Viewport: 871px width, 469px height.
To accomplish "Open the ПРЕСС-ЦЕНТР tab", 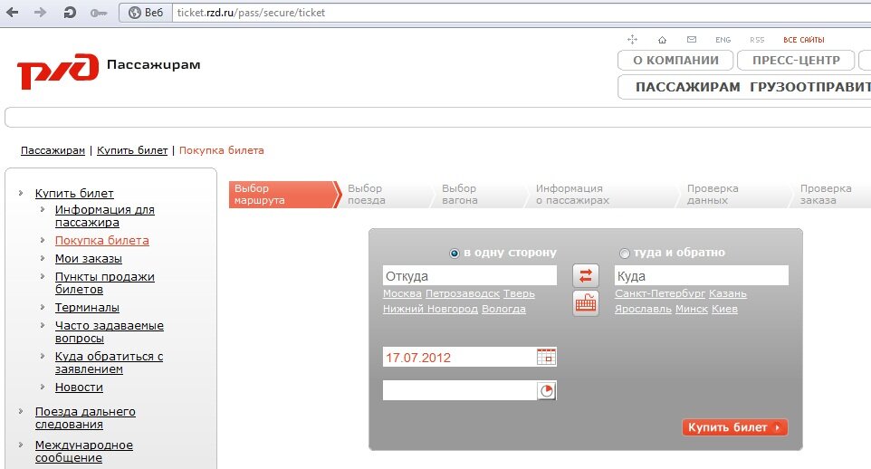I will (x=796, y=60).
